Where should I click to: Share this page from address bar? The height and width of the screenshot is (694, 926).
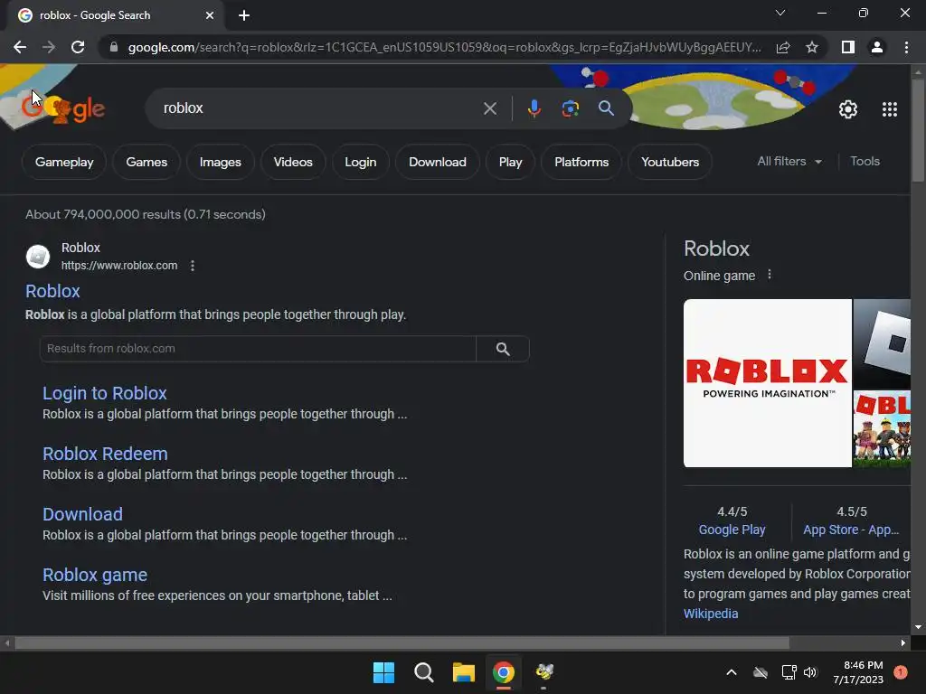pyautogui.click(x=783, y=47)
